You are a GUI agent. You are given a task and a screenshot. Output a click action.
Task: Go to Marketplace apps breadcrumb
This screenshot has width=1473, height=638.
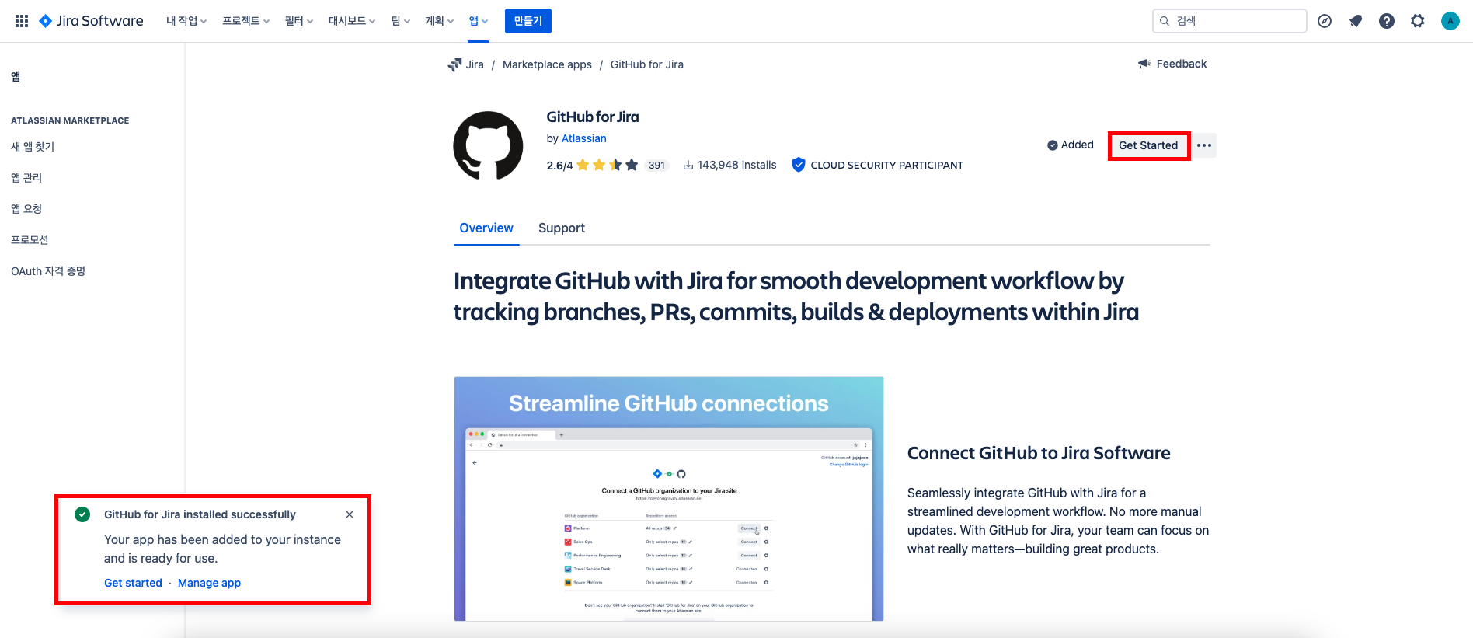pos(547,64)
